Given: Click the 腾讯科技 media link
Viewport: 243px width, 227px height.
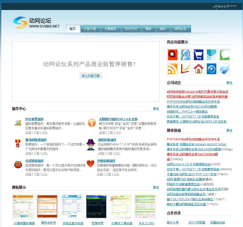Looking at the screenshot, I should (x=173, y=144).
